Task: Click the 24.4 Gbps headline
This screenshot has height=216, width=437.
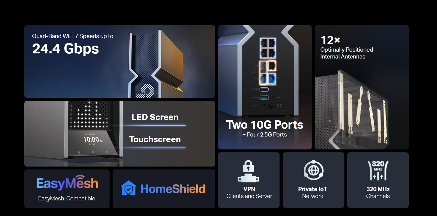Action: [65, 49]
